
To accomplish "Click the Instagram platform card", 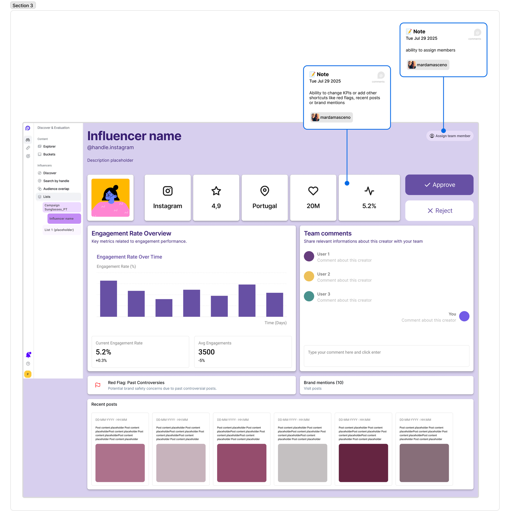I will [168, 198].
